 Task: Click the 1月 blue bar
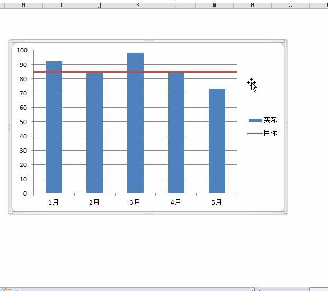tap(54, 127)
